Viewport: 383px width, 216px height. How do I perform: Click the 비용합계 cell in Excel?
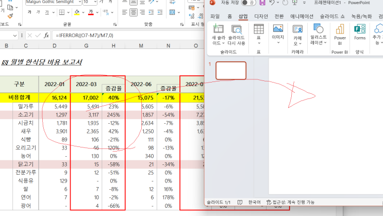(x=19, y=97)
